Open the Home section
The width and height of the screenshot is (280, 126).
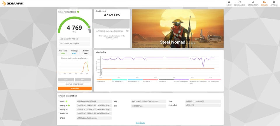click(x=229, y=3)
